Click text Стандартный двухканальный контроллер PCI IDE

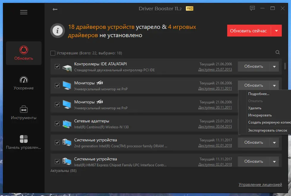pos(114,70)
